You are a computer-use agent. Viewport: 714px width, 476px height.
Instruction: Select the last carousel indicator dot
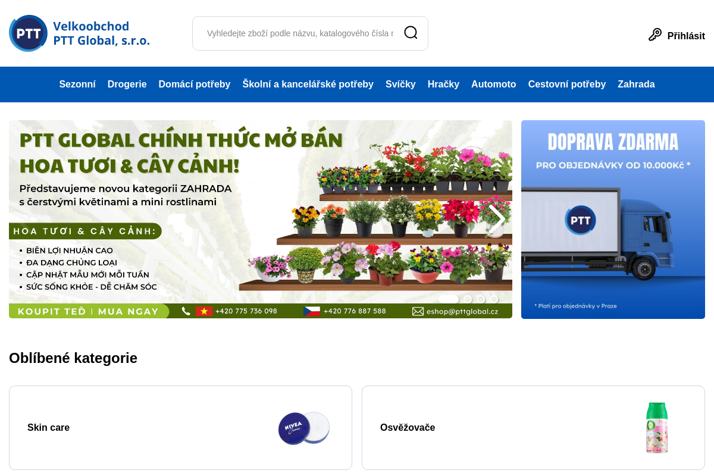pyautogui.click(x=494, y=299)
